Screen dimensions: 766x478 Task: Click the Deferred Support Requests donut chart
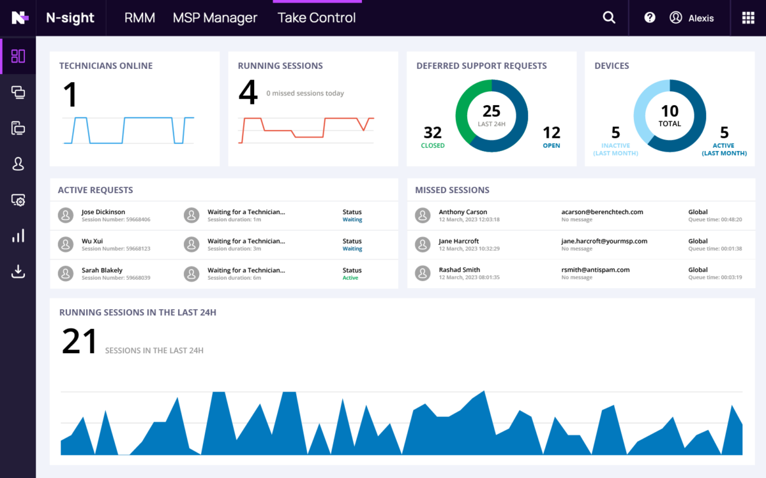click(492, 116)
